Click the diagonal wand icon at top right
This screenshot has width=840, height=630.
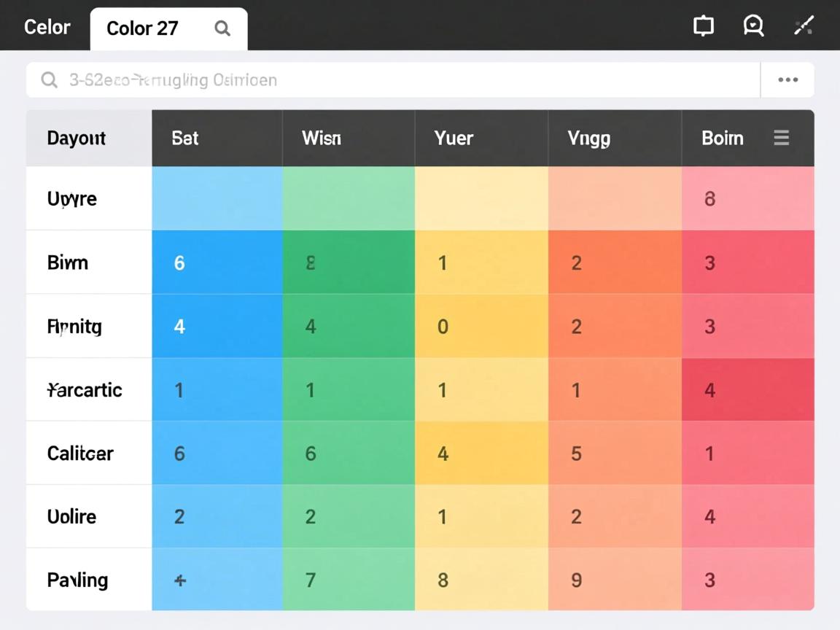tap(804, 26)
